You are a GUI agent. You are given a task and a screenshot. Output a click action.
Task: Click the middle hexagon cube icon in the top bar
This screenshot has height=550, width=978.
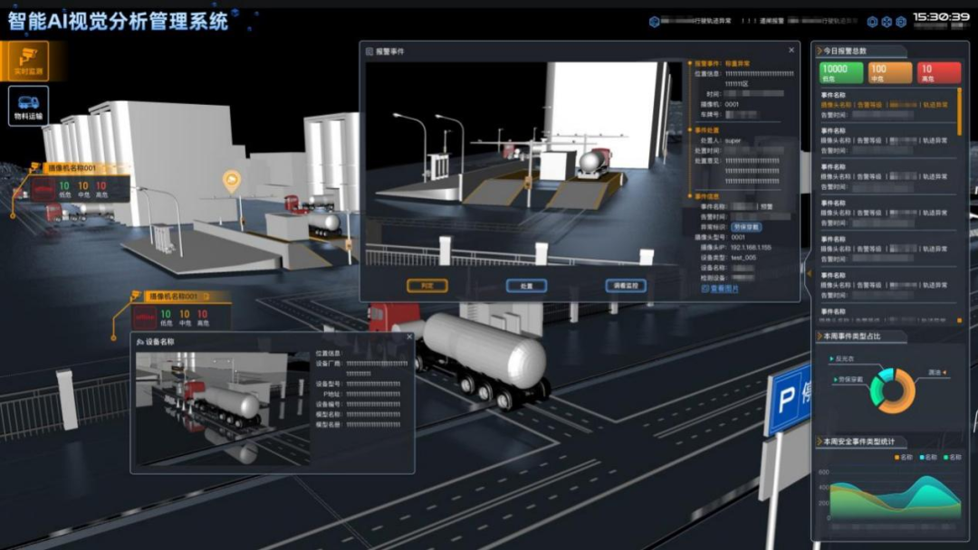tap(887, 22)
